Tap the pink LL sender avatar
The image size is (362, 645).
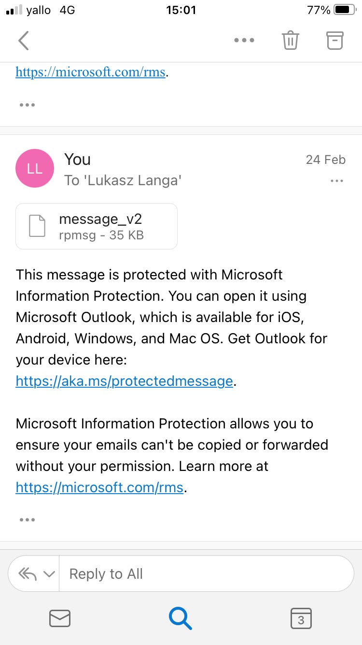[35, 168]
